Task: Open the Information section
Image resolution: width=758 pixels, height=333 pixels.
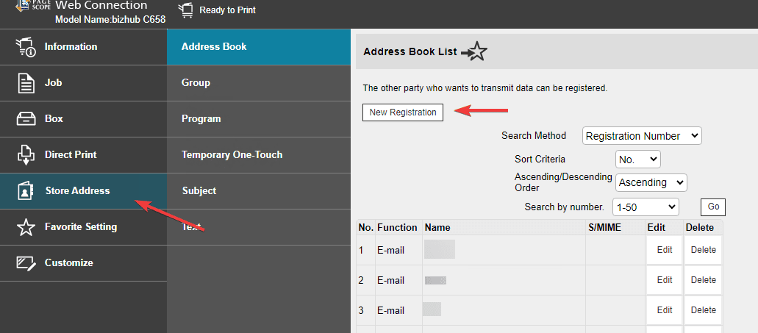Action: click(83, 47)
